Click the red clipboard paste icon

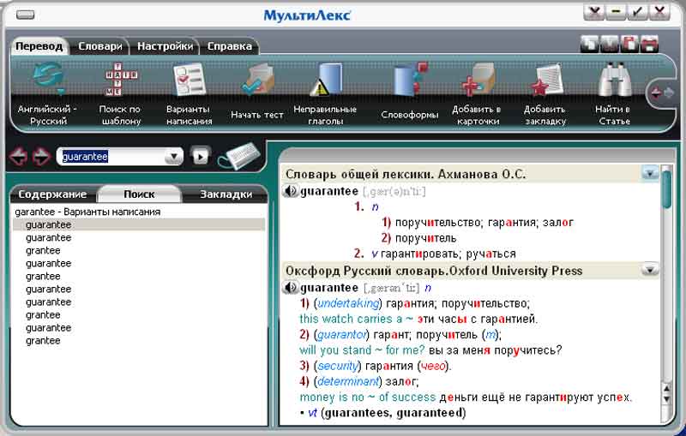(x=630, y=44)
